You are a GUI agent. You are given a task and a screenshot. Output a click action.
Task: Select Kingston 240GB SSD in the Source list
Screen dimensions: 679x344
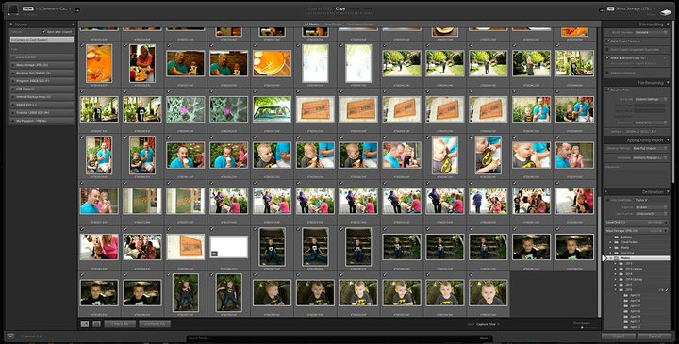pyautogui.click(x=41, y=81)
